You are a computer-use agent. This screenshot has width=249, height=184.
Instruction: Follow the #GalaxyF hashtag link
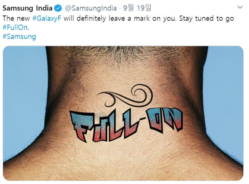[47, 19]
